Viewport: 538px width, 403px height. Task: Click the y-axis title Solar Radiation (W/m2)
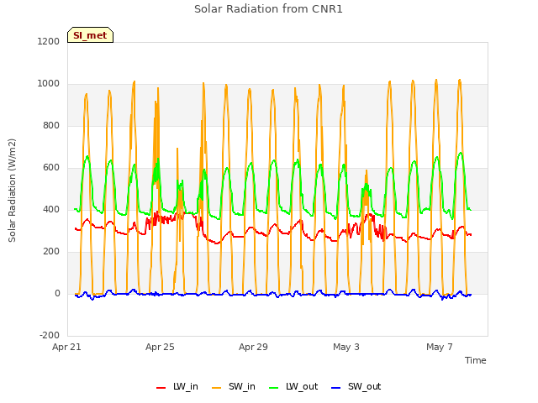point(12,191)
